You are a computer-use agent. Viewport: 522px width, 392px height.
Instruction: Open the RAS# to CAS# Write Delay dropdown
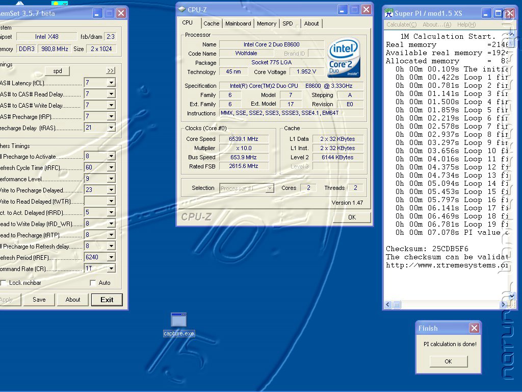[111, 105]
